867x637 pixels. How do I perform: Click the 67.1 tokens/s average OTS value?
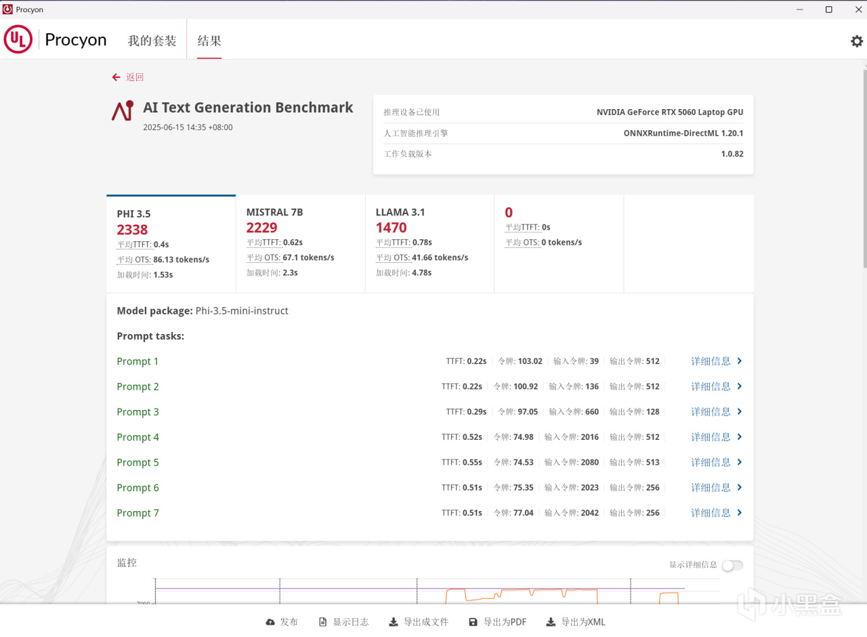tap(308, 258)
